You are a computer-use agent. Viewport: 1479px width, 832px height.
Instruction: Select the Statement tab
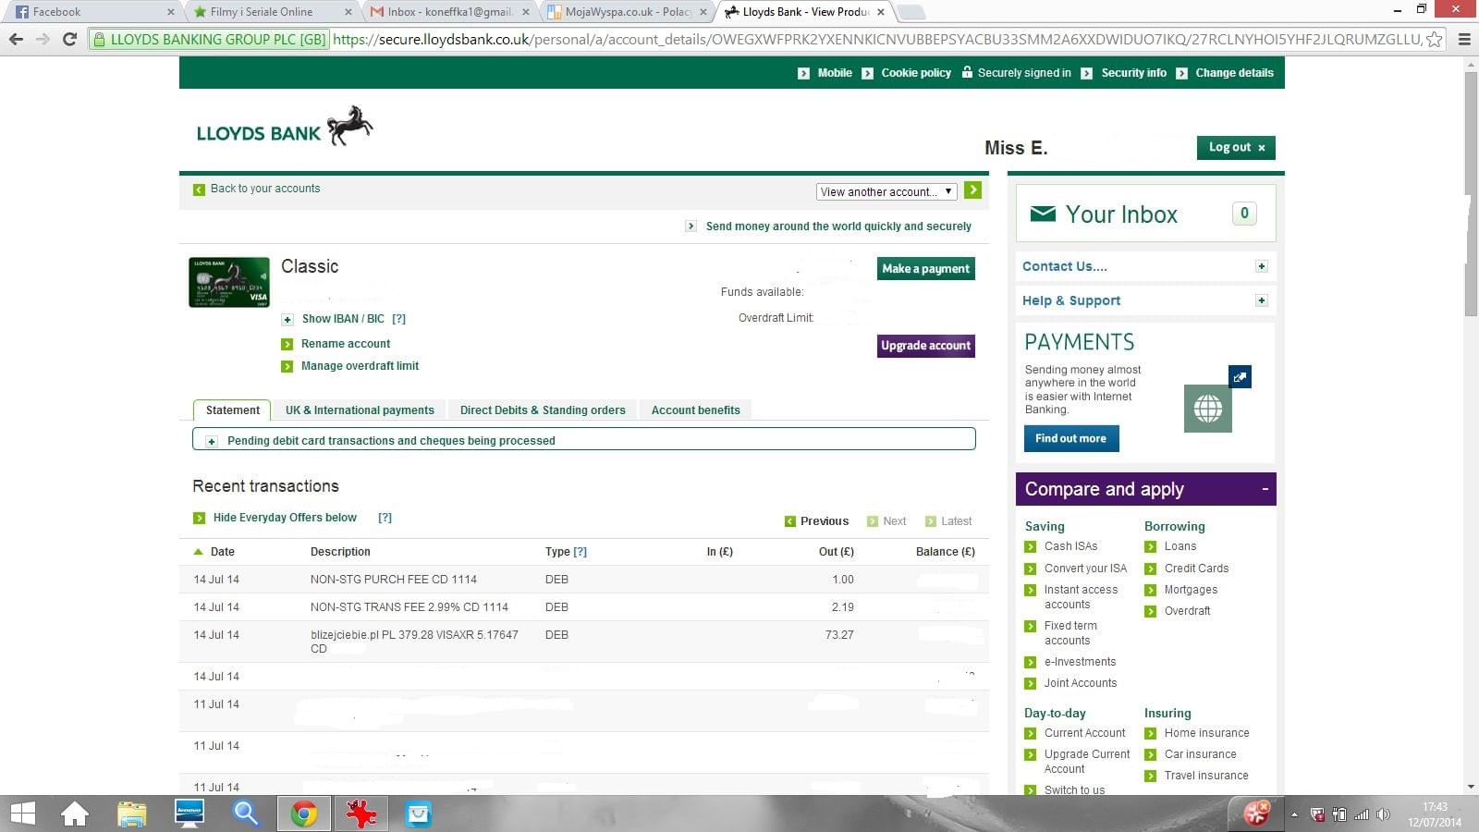(x=232, y=410)
